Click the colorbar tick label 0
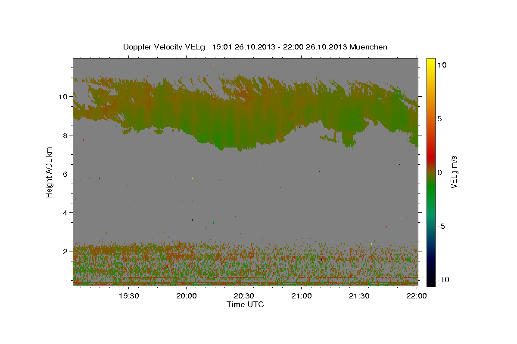The width and height of the screenshot is (517, 344). [x=440, y=172]
